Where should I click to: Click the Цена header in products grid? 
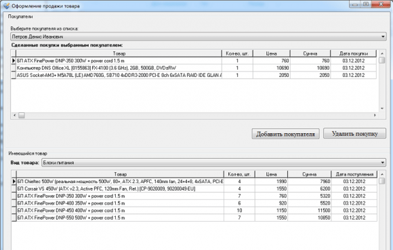pos(271,174)
